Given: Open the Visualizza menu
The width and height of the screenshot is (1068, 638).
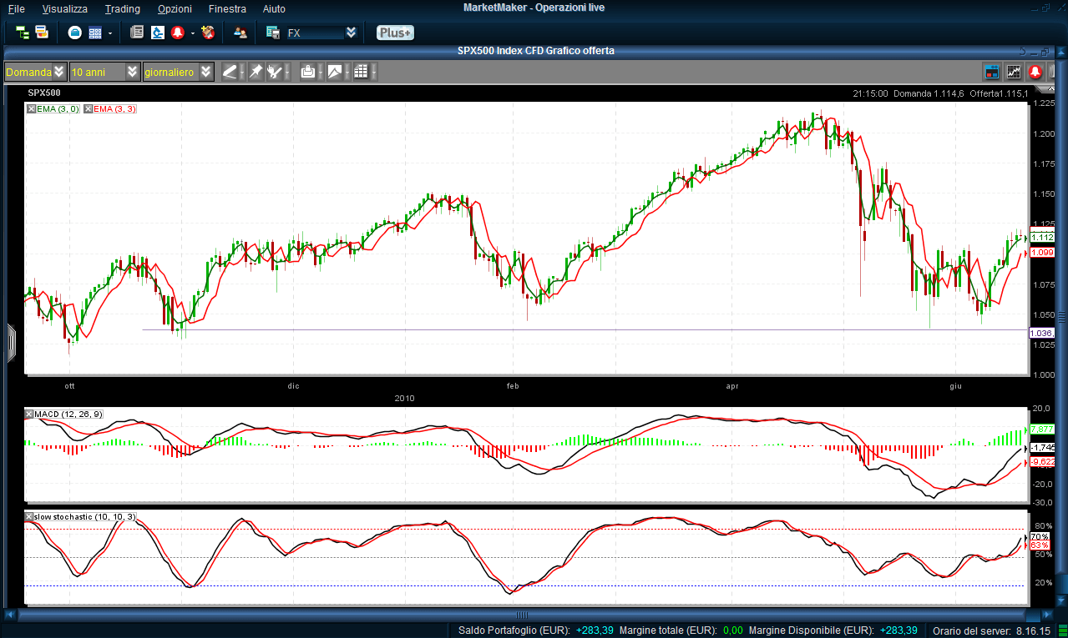Looking at the screenshot, I should point(64,8).
